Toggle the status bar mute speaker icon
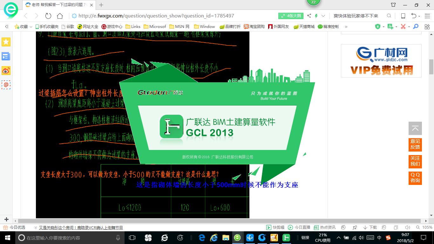Viewport: 434px width, 244px height. pyautogui.click(x=408, y=227)
